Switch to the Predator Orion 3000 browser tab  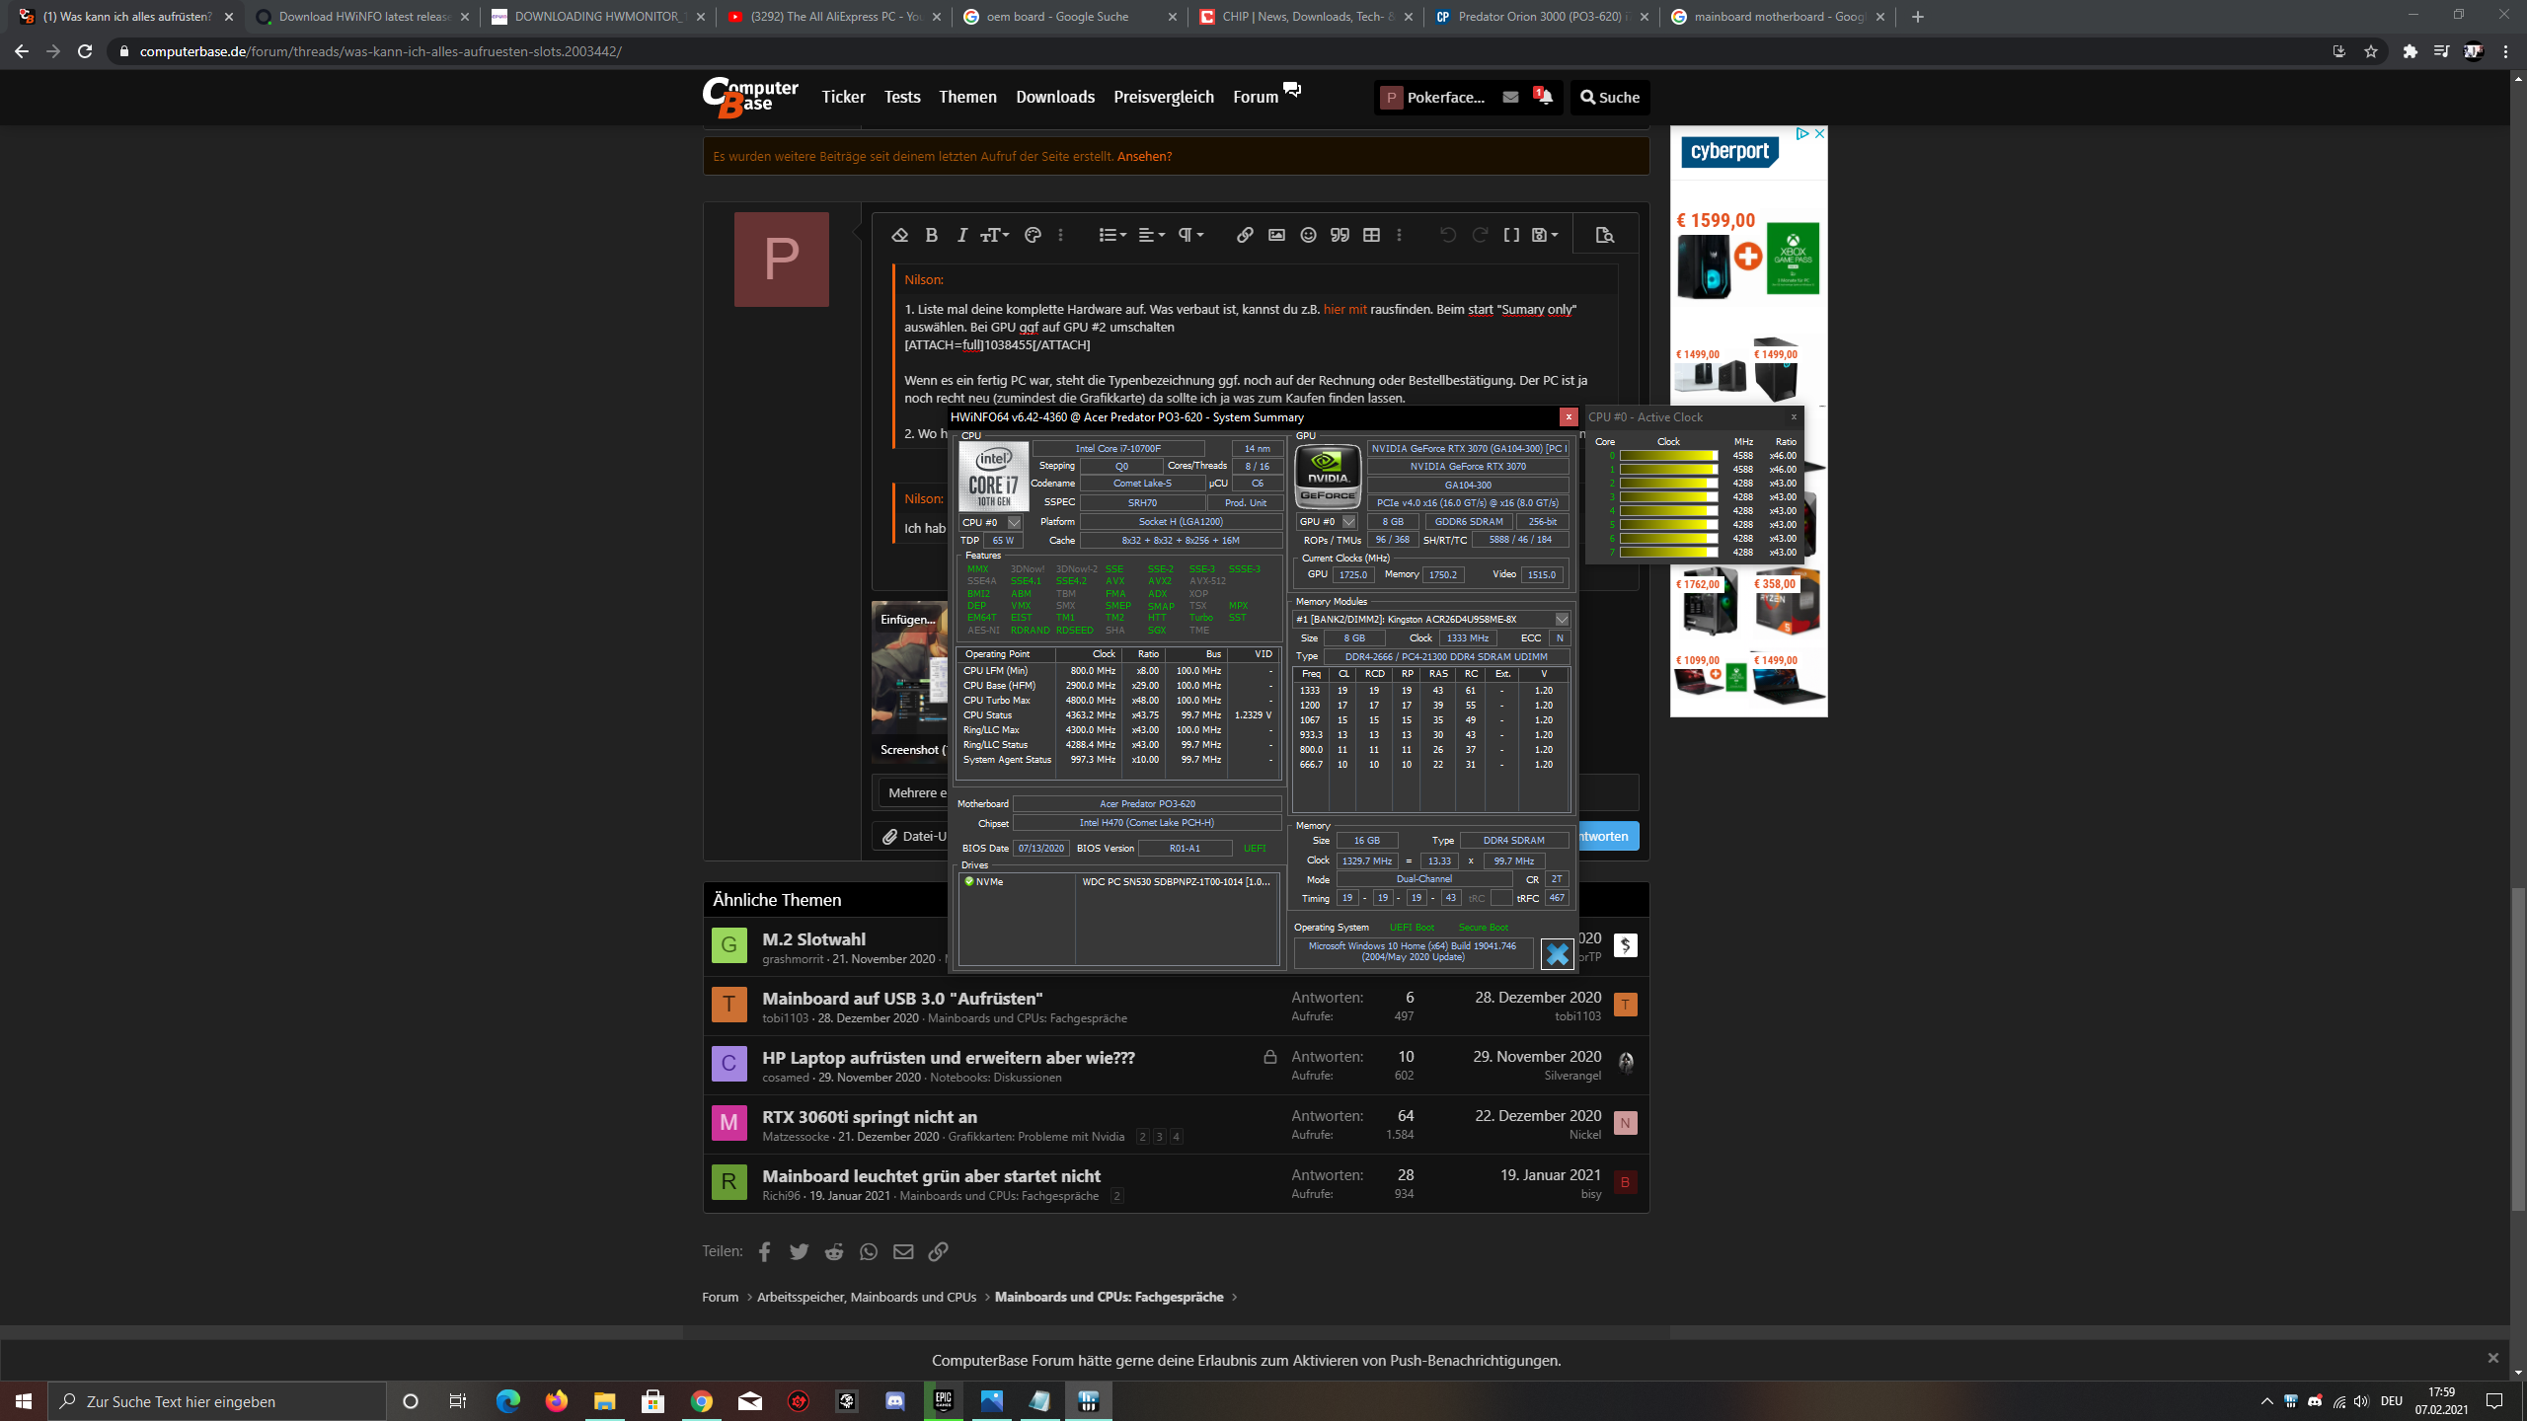(1538, 17)
